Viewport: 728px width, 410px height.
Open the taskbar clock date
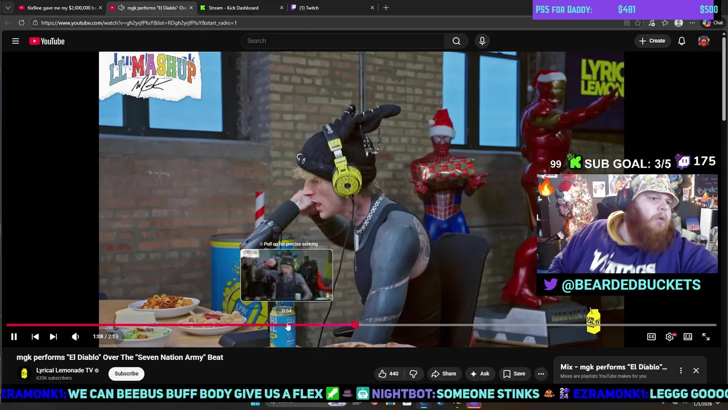coord(702,404)
